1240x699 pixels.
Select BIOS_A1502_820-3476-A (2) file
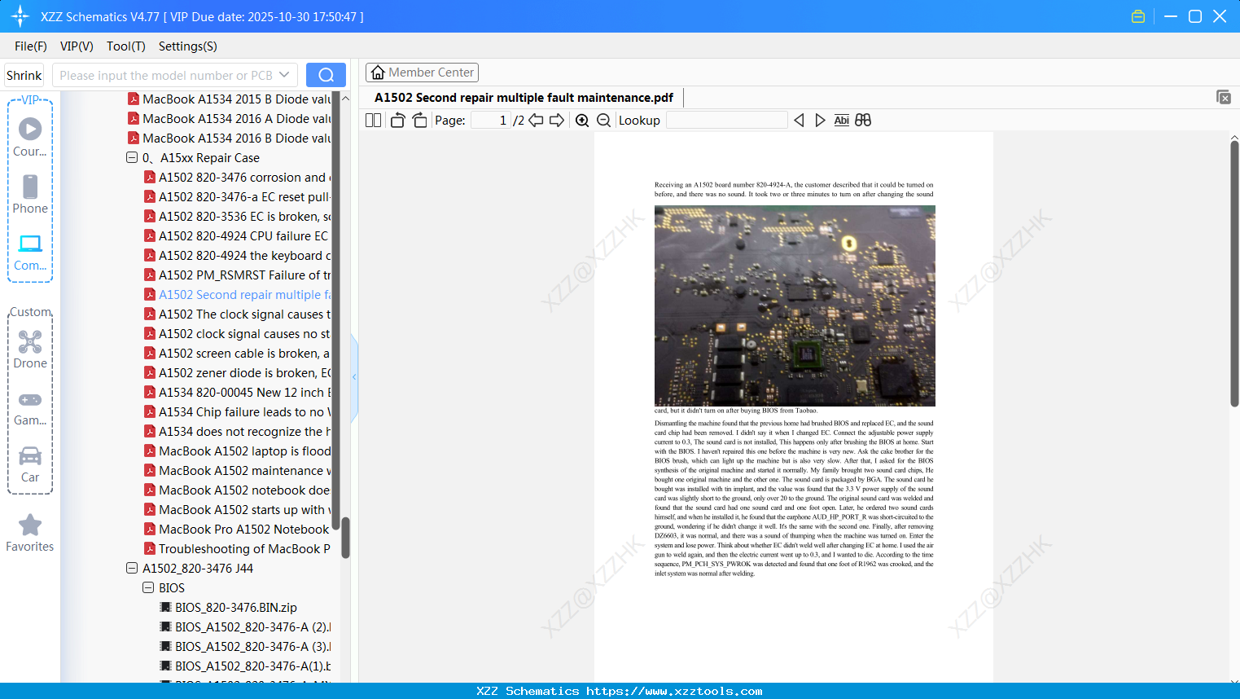point(246,627)
